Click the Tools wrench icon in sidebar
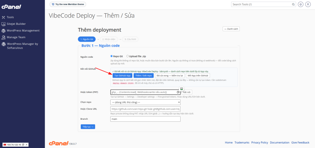 click(x=3, y=17)
